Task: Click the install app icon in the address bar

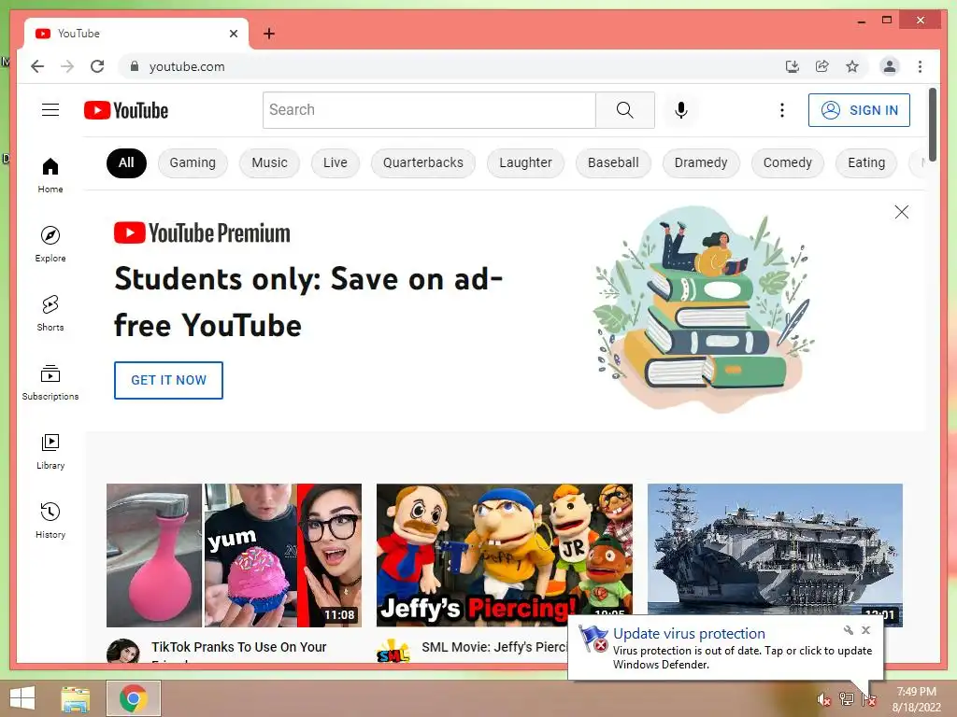Action: (x=793, y=66)
